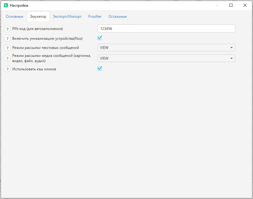The width and height of the screenshot is (253, 199).
Task: Open help for PIN-код (для автозаполнения)
Action: click(x=7, y=29)
